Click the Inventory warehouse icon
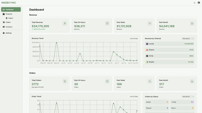The height and width of the screenshot is (113, 202). 4,27
